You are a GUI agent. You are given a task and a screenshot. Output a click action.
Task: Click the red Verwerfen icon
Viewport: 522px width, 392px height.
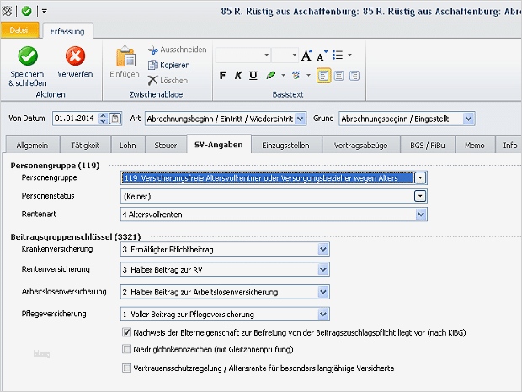click(x=75, y=56)
